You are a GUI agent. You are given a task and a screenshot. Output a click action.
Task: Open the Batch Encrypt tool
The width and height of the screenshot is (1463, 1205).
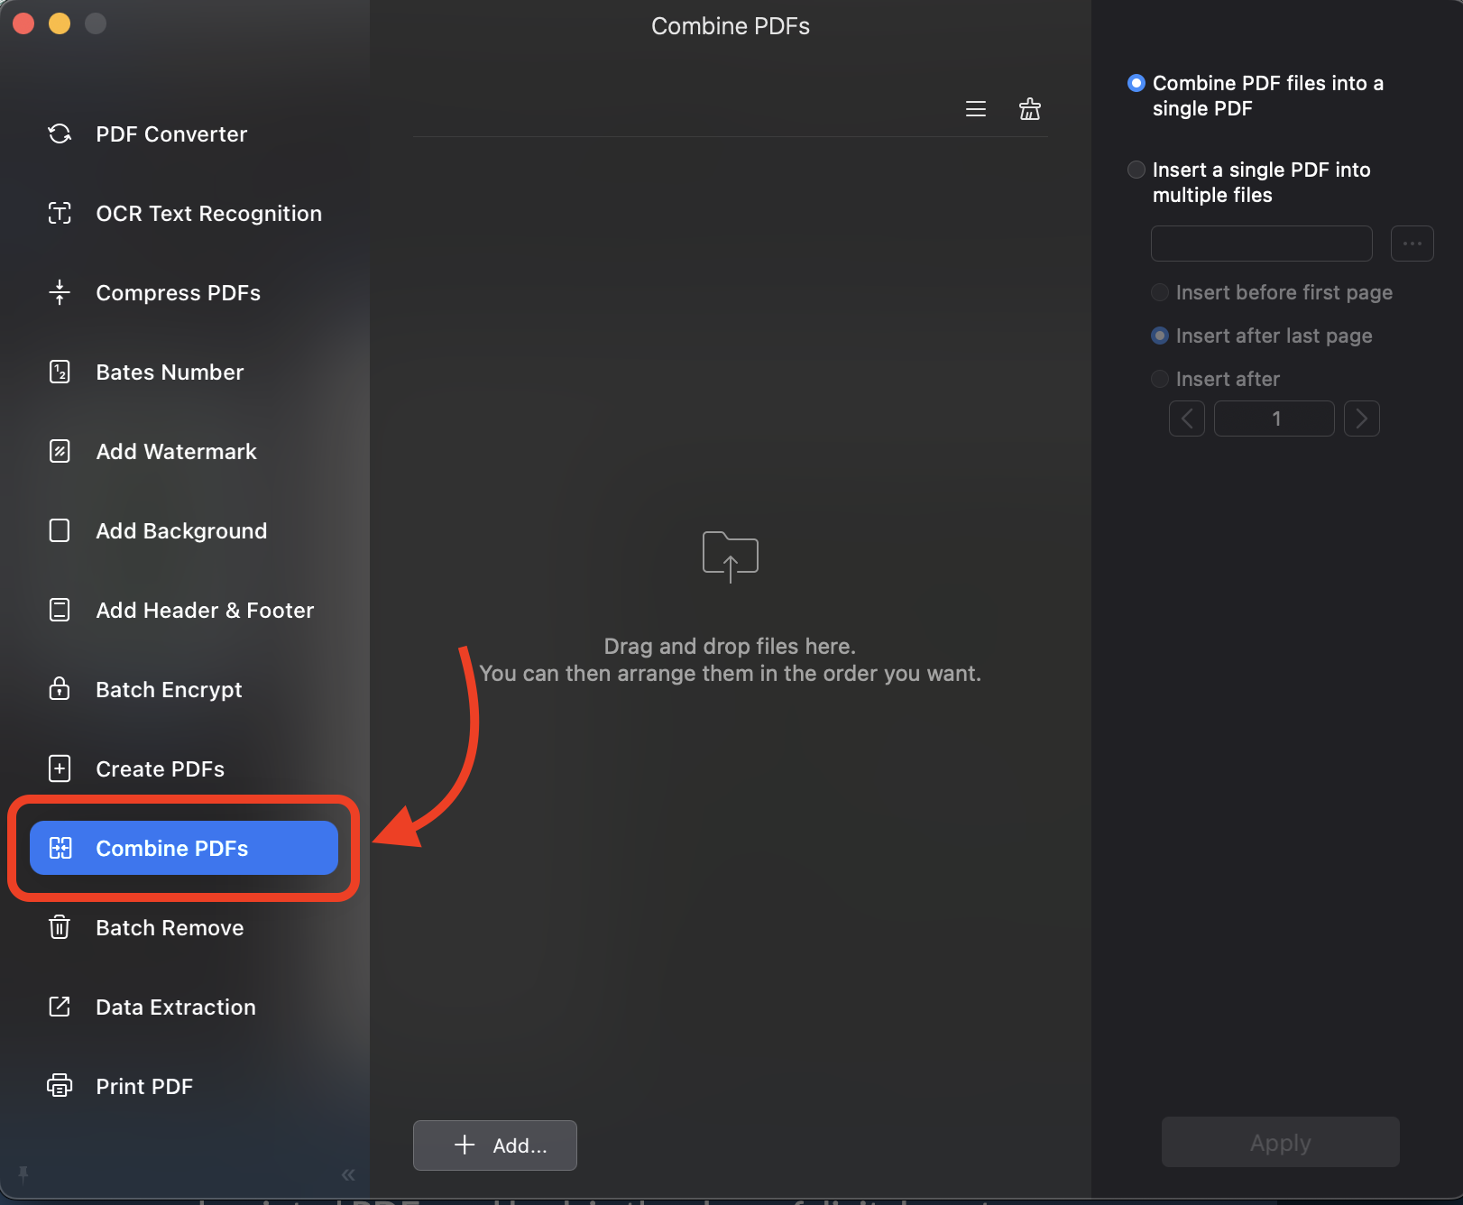(168, 689)
